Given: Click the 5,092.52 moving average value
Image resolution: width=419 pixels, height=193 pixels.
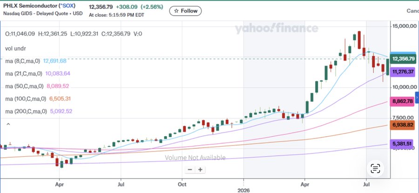Looking at the screenshot, I should [x=61, y=111].
